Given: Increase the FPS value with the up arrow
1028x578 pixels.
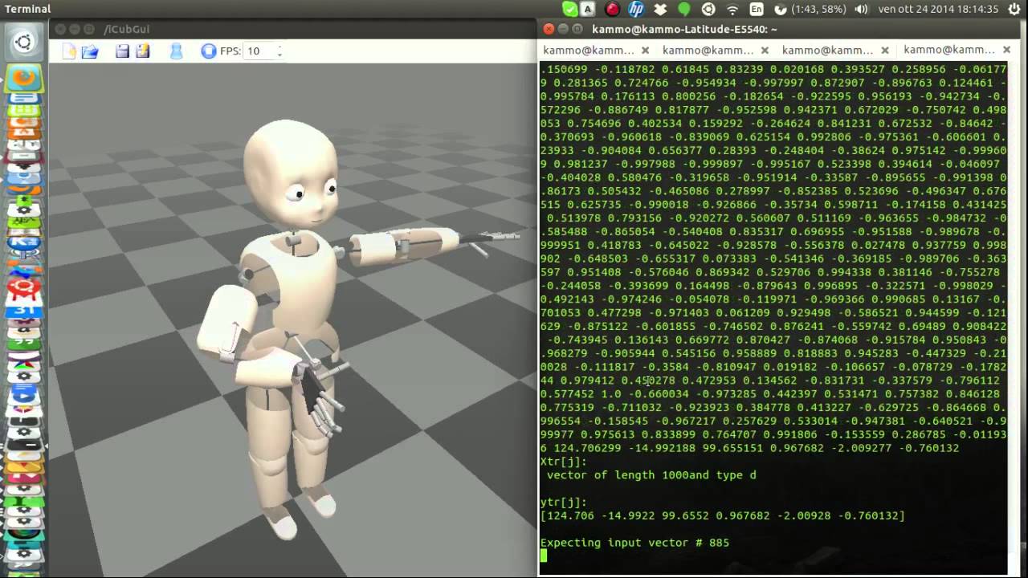Looking at the screenshot, I should coord(279,47).
